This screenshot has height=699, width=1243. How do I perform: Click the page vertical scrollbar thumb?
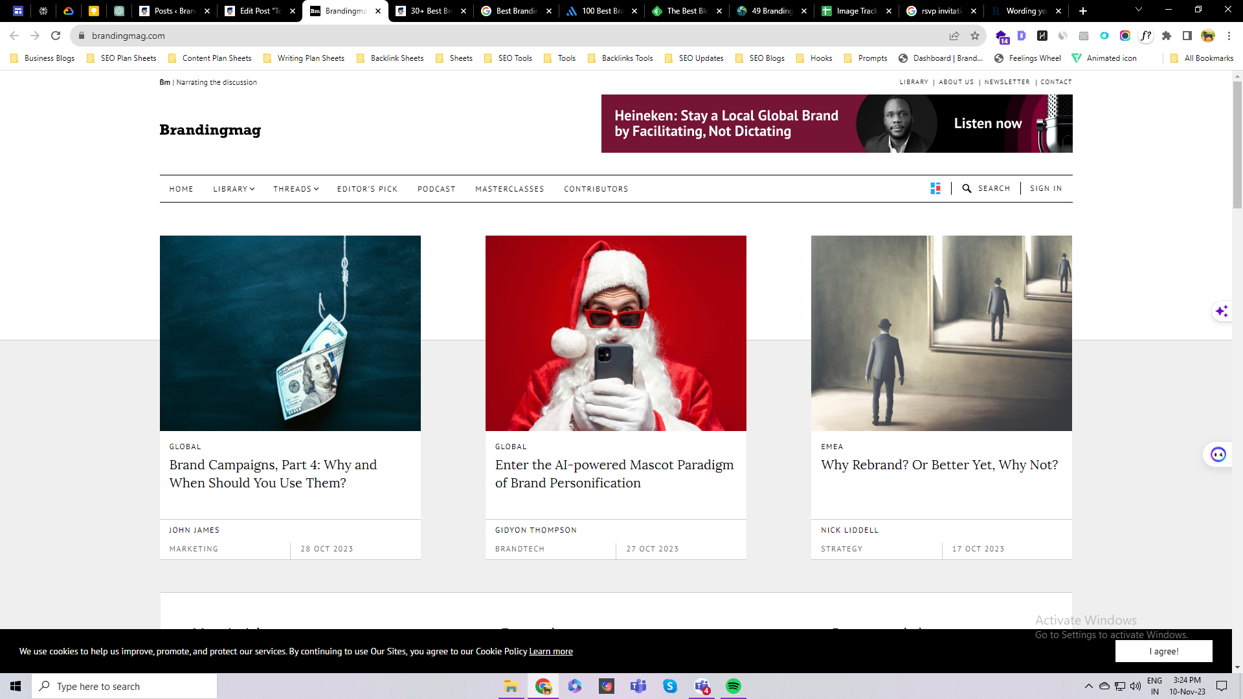click(1237, 144)
